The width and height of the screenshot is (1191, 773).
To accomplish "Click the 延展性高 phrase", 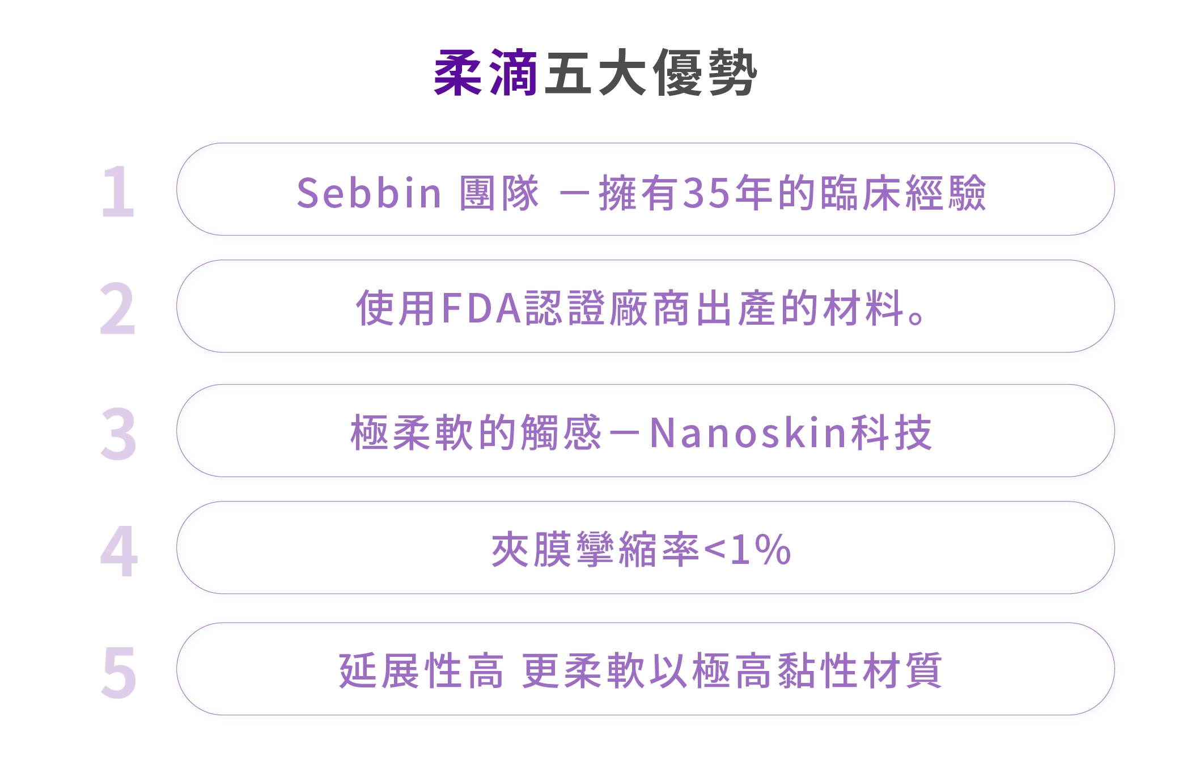I will 421,671.
